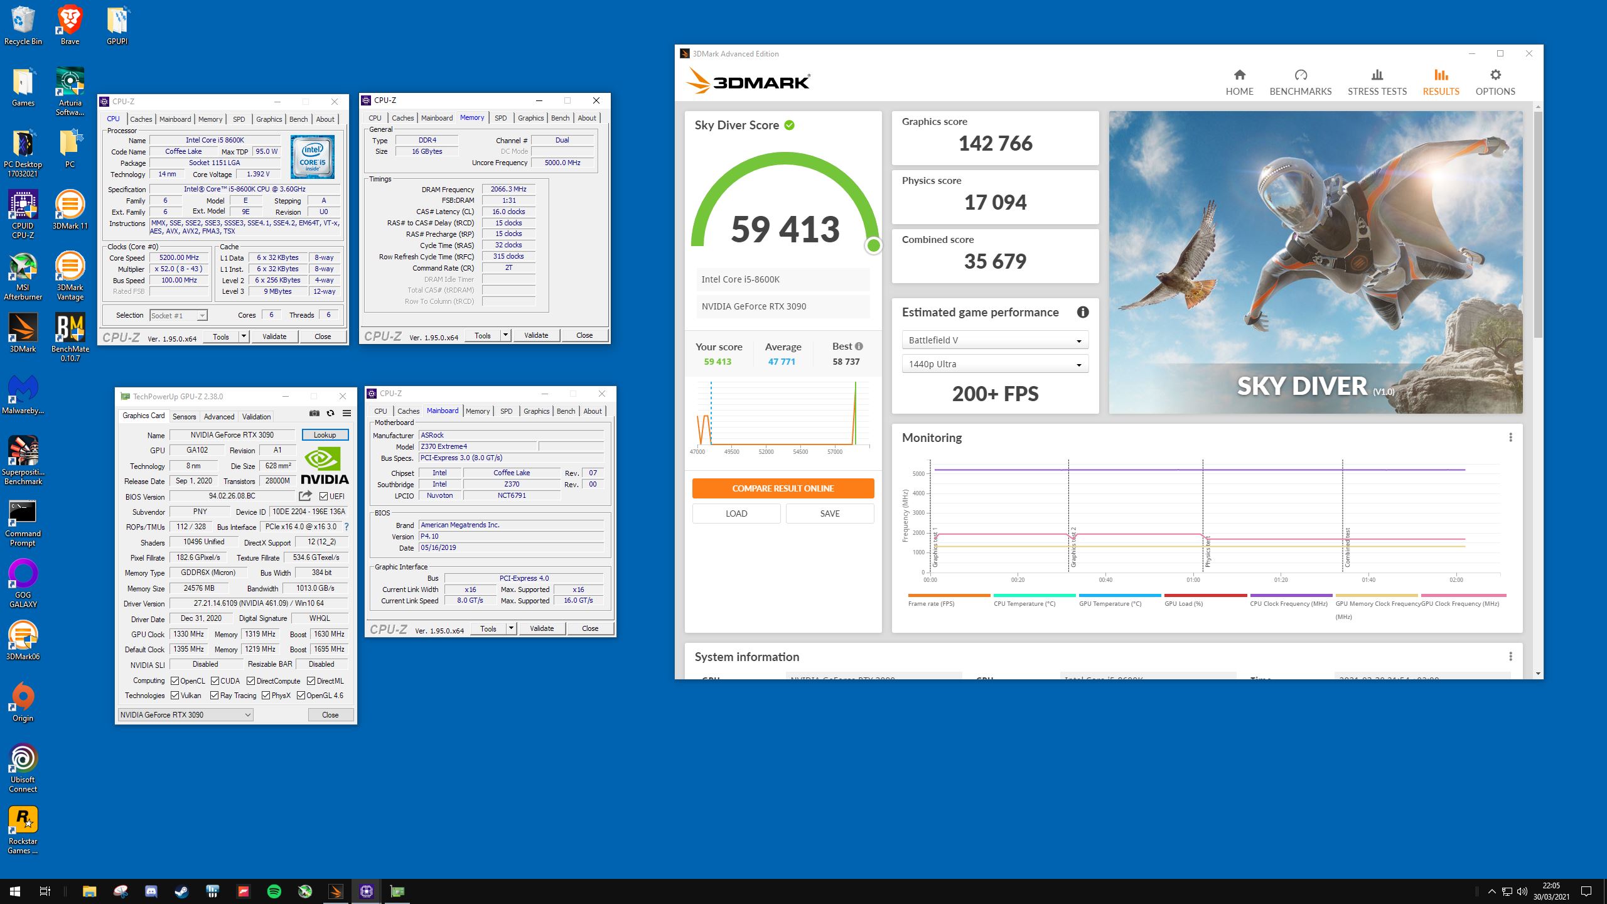Expand Tools arrow in CPU-Z Memory window

[505, 335]
